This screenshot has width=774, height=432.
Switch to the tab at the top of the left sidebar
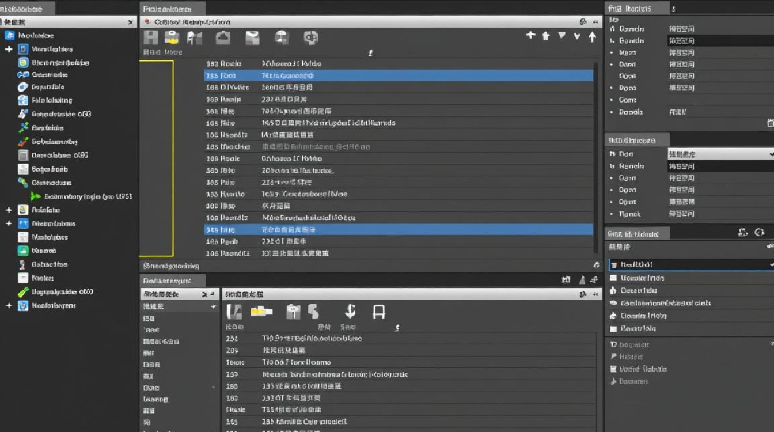click(28, 9)
